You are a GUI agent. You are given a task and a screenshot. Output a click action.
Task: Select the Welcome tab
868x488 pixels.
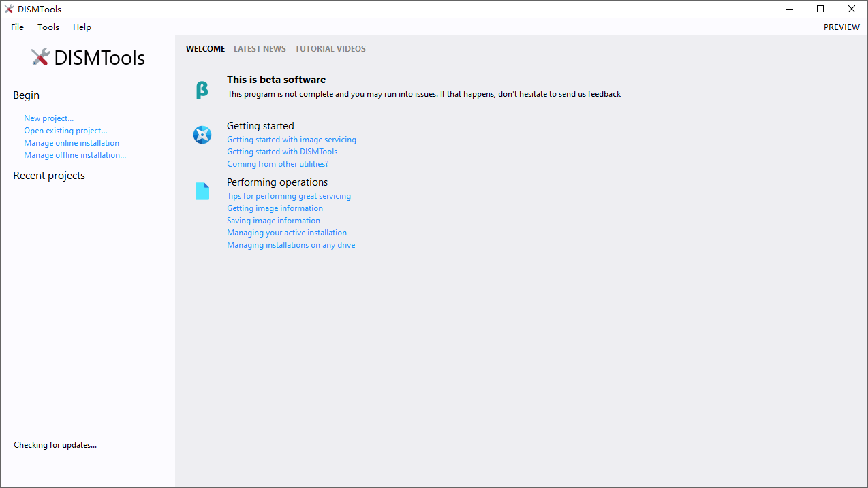[205, 49]
